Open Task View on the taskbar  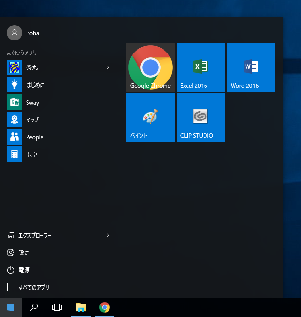57,307
